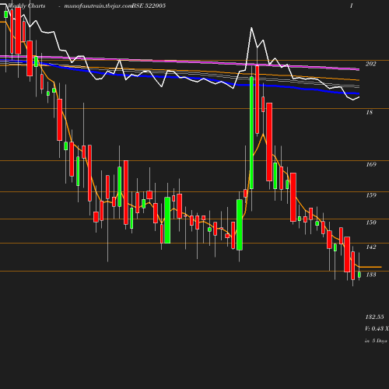Click the 132.55 last price value
Screen dimensions: 389x389
374,317
